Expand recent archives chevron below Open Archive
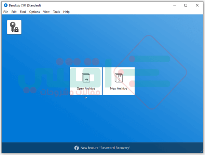The height and width of the screenshot is (155, 205). tap(86, 98)
